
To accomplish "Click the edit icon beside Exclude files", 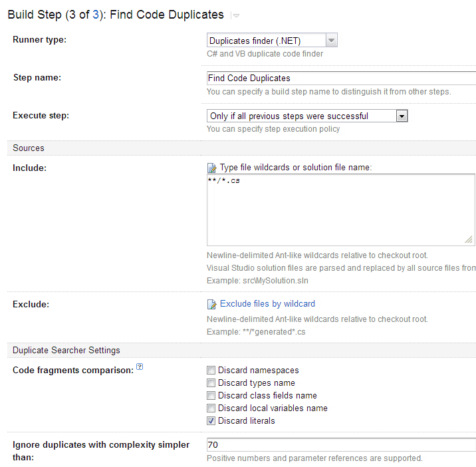I will [212, 304].
